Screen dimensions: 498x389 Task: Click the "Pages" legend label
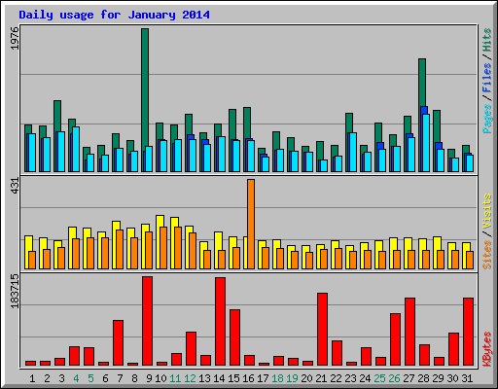(487, 119)
